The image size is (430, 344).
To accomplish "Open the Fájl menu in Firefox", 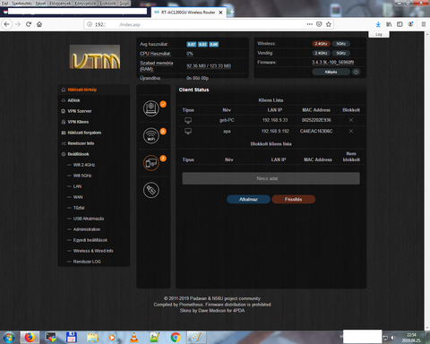I will pos(4,4).
